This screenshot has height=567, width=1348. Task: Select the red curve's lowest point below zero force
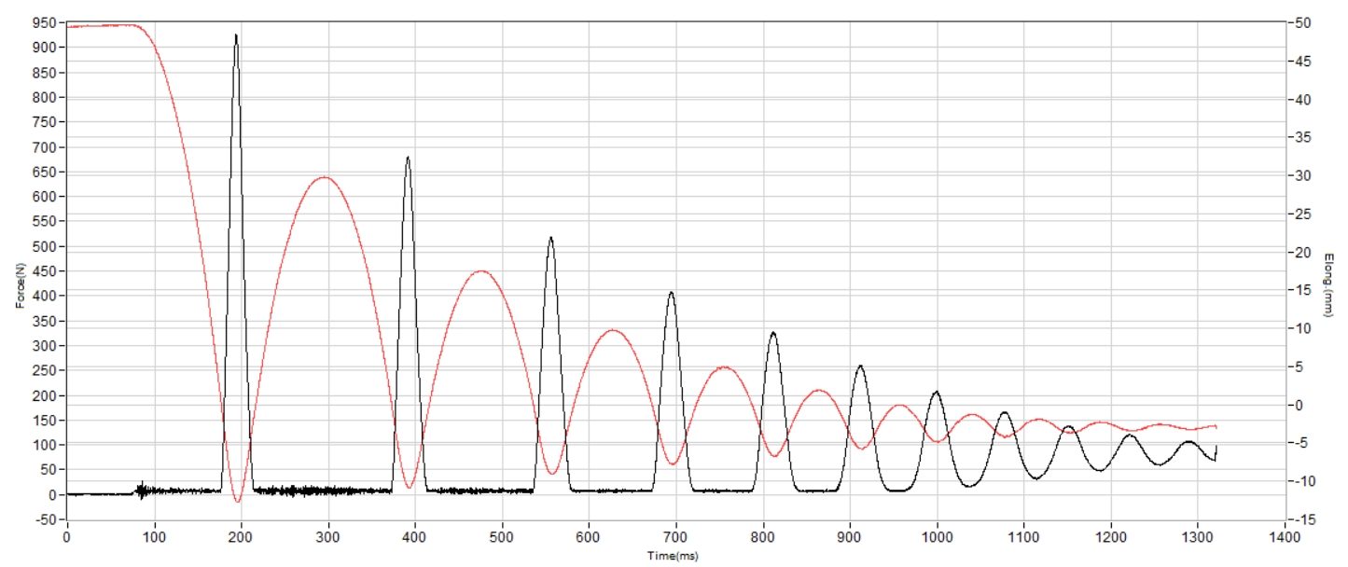point(239,502)
